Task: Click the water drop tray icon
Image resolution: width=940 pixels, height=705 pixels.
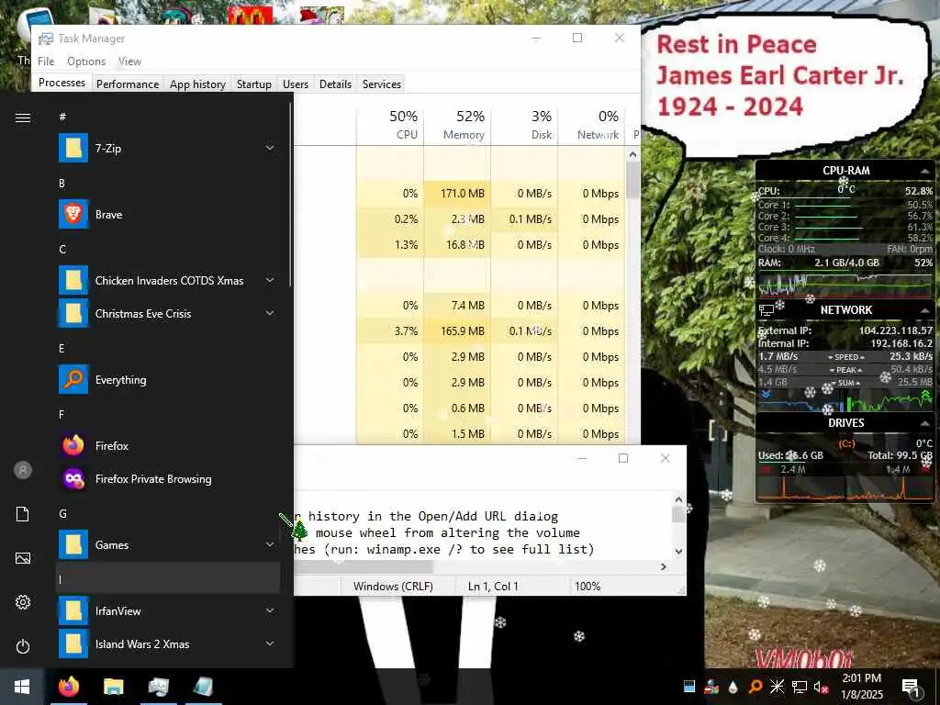Action: tap(733, 687)
